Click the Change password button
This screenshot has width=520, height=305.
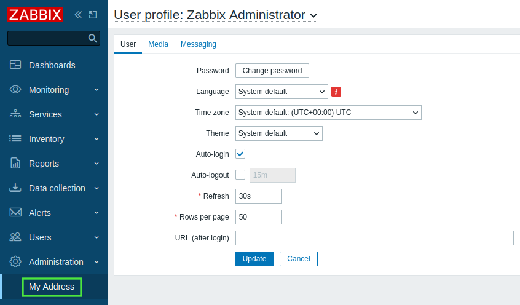tap(272, 71)
